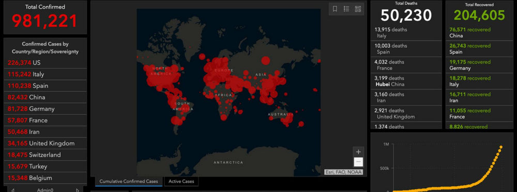
Task: Open the map bookmarks icon
Action: [x=334, y=9]
